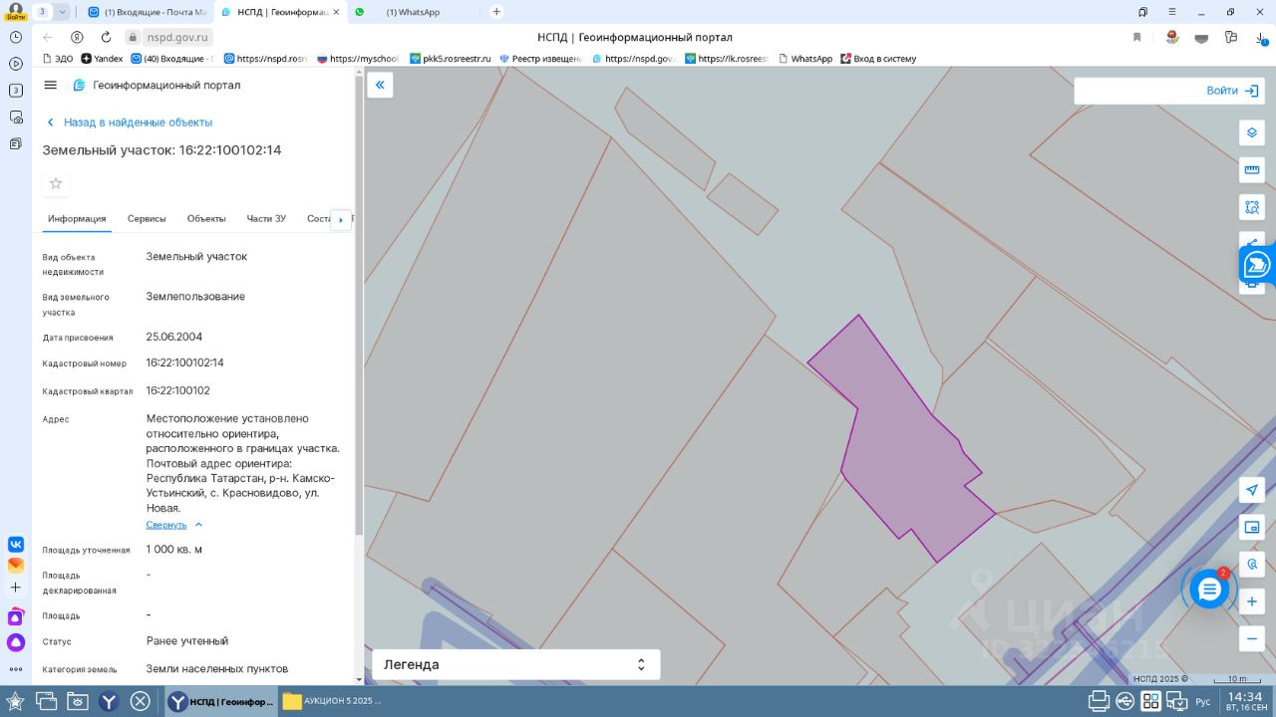Open the system start menu star icon

[x=15, y=701]
